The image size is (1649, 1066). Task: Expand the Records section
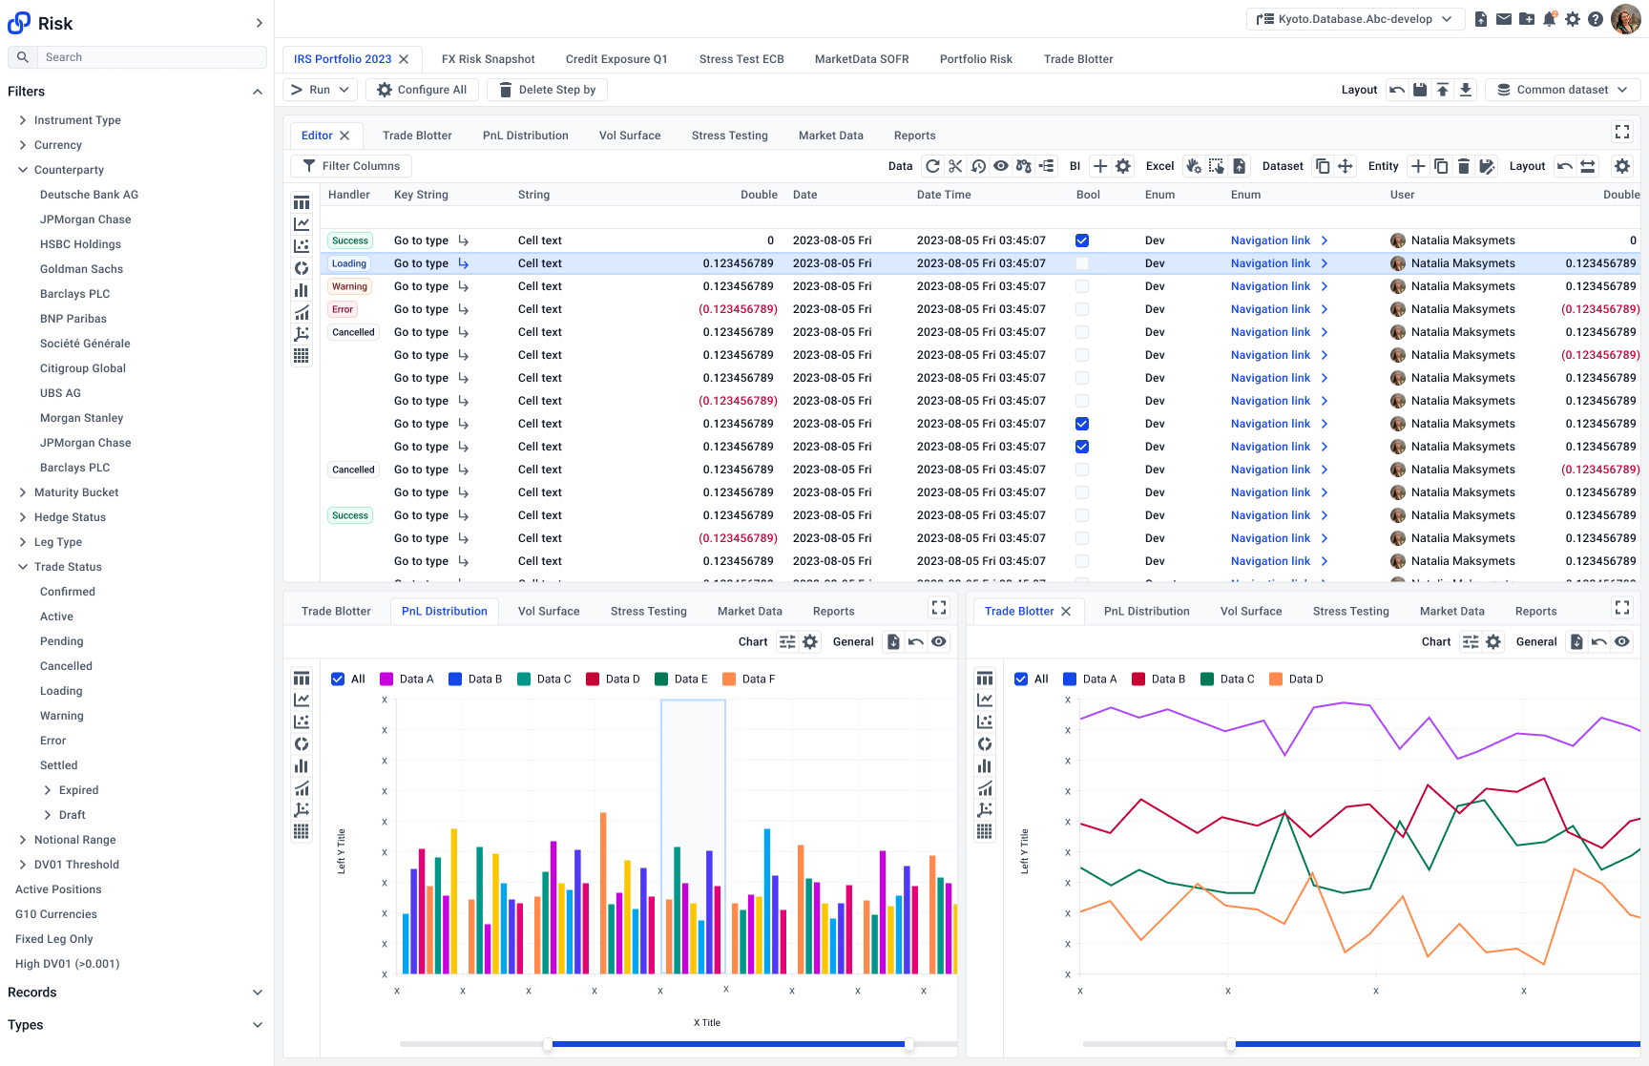click(x=257, y=993)
